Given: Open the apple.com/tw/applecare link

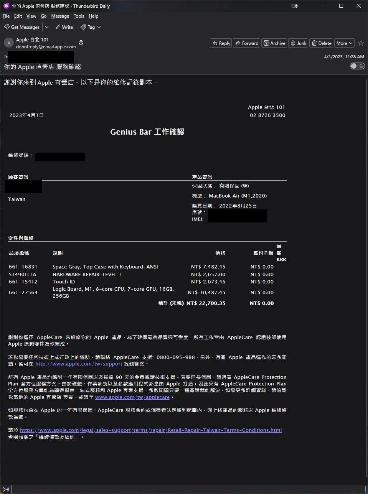Looking at the screenshot, I should coord(132,397).
